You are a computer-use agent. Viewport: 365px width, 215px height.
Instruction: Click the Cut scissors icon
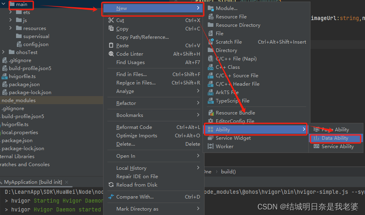111,20
